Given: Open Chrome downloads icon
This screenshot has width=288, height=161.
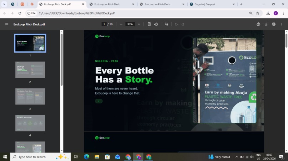Looking at the screenshot, I should (268, 13).
